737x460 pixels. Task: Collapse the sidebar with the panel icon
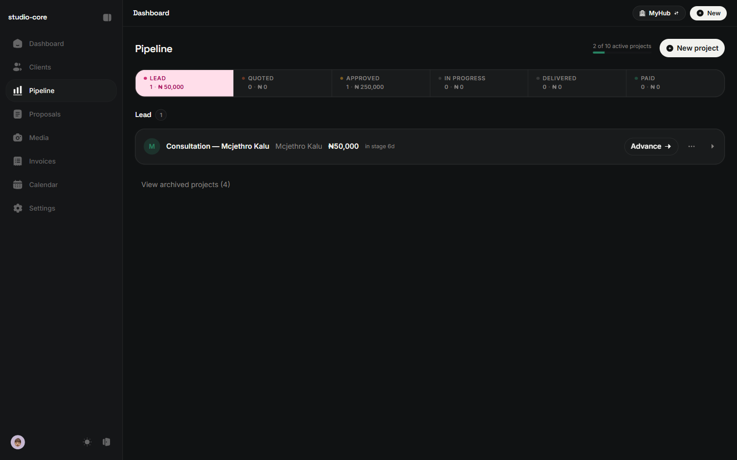coord(107,17)
